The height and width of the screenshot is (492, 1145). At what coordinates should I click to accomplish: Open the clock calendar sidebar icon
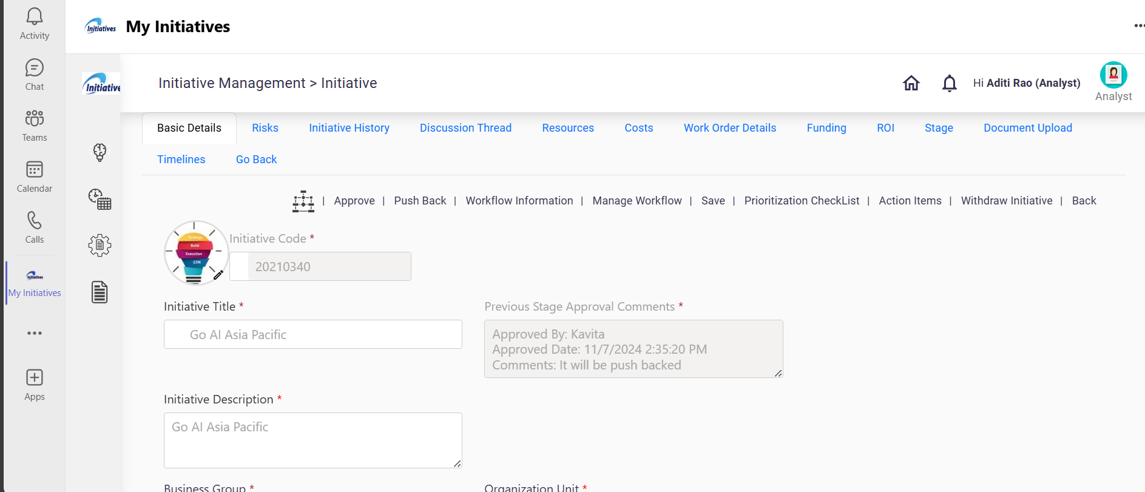point(100,199)
